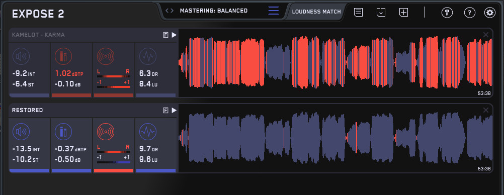
Task: Select dynamic range waveform icon on Kamelot - Karma
Action: [x=148, y=57]
